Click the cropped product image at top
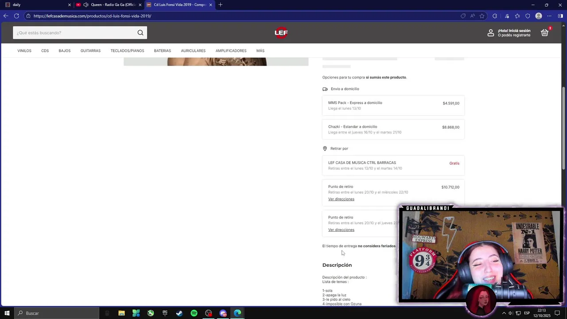 point(216,62)
